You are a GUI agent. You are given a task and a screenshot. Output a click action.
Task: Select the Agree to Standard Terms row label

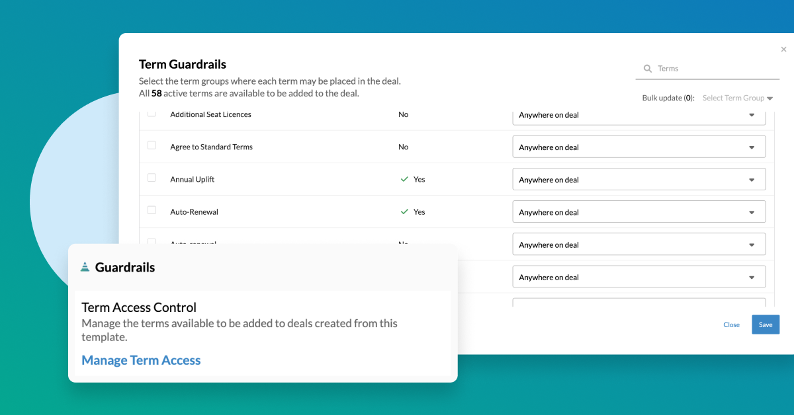point(211,147)
